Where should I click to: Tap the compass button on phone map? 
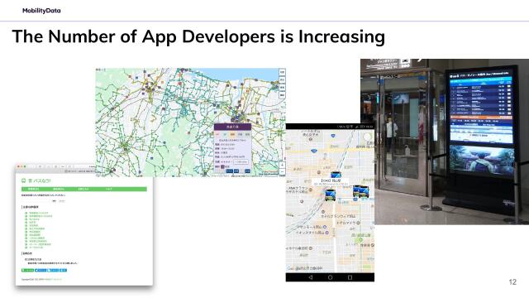click(x=367, y=137)
